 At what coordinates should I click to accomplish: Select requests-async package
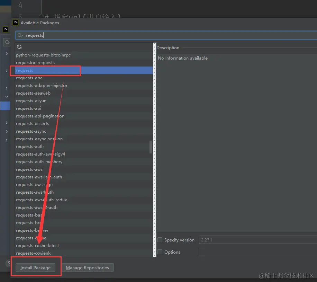(84, 131)
